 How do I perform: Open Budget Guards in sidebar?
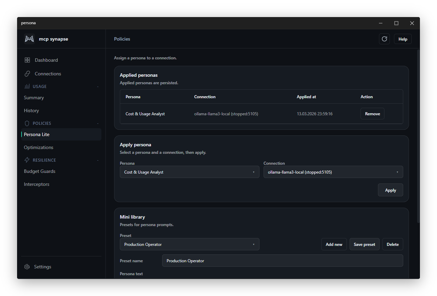(40, 171)
